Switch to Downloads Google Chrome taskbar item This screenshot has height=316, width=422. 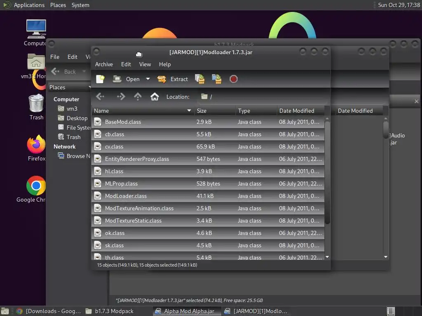(49, 311)
